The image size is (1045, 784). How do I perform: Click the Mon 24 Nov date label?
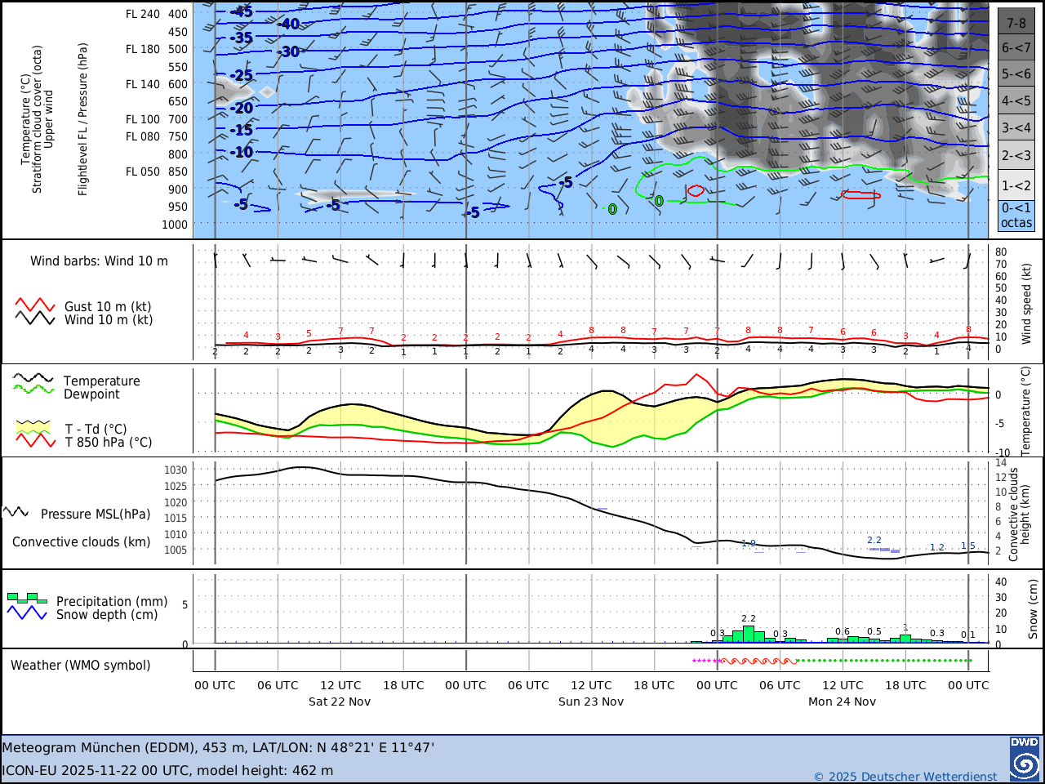tap(842, 702)
